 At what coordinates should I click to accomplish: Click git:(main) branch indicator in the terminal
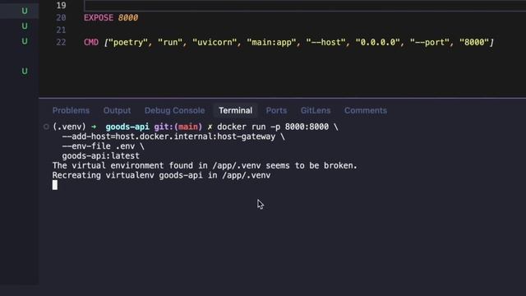178,127
